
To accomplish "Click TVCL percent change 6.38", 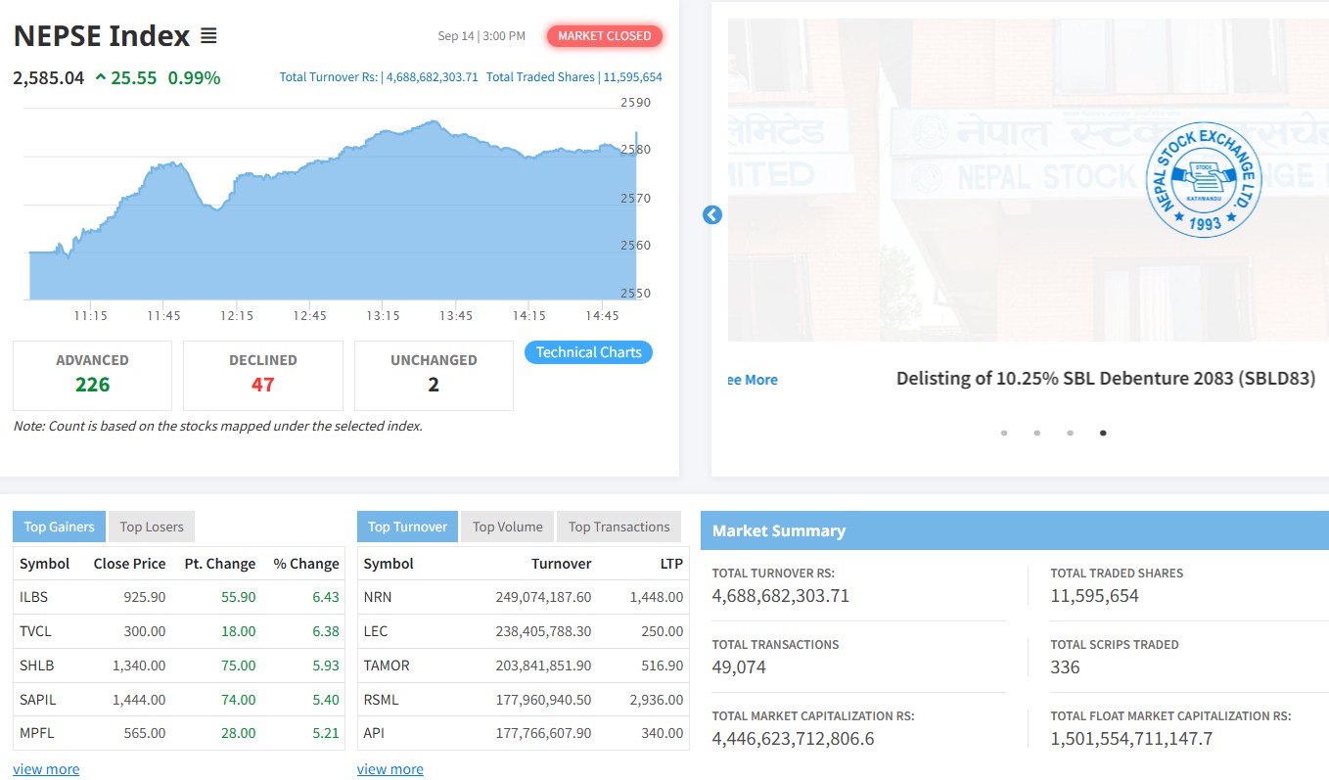I will 326,631.
